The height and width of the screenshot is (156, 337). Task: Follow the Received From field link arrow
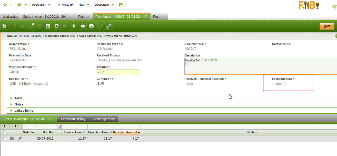(119, 56)
